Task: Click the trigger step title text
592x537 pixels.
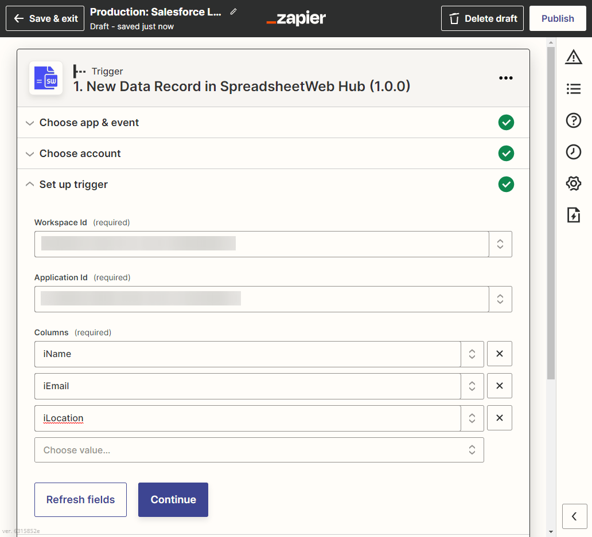Action: click(242, 87)
